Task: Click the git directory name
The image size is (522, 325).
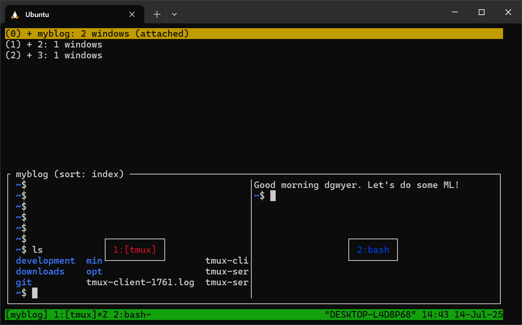Action: click(24, 282)
